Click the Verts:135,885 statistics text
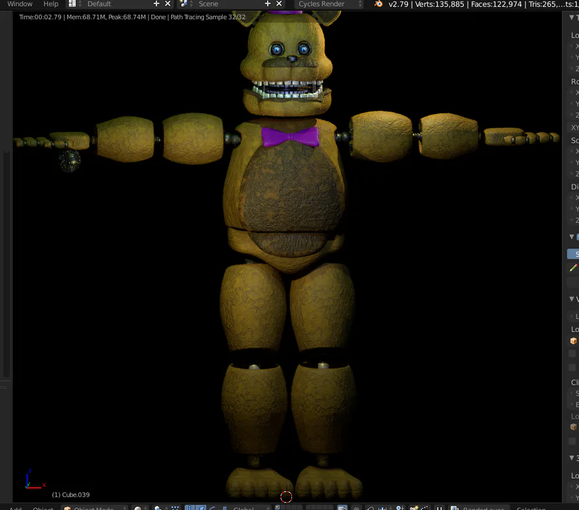 tap(439, 4)
